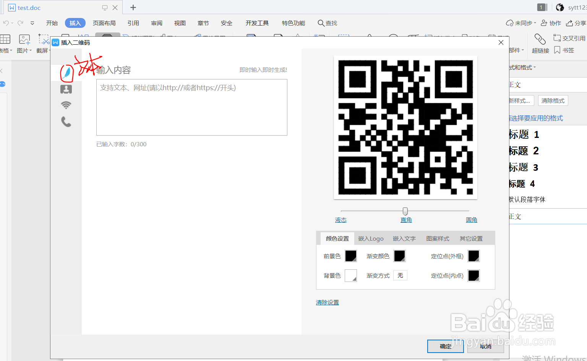Open new tab with plus icon
Screen dimensions: 587x361
coord(133,7)
